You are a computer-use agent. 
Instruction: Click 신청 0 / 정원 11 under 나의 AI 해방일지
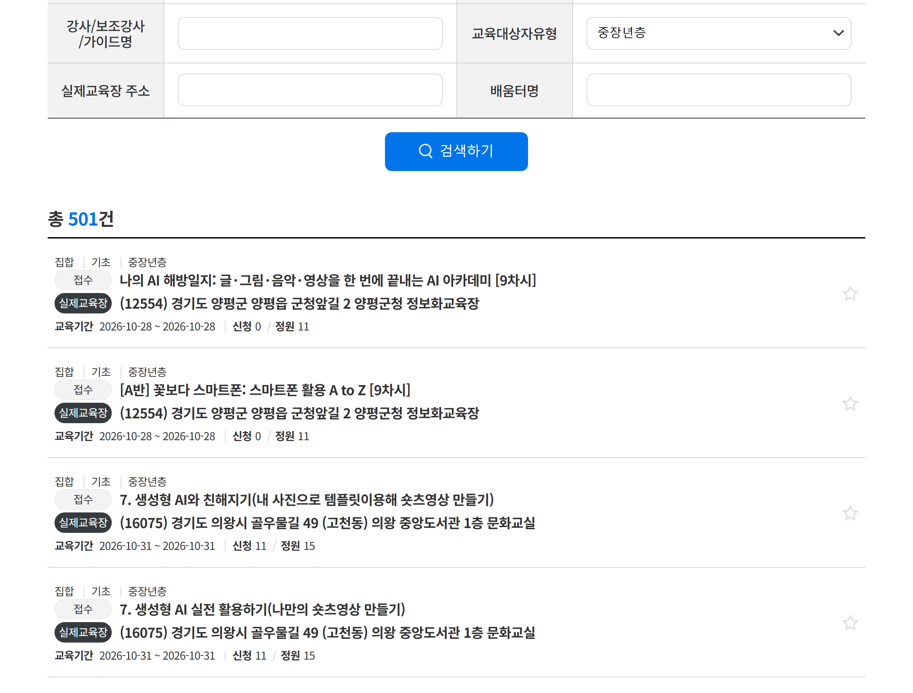[271, 326]
